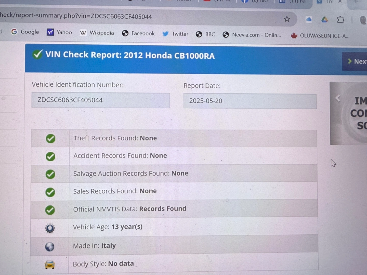Click the 'VIN Check Report: 2012 Honda CB1000RA' heading
Screen dimensions: 367x275
point(130,55)
